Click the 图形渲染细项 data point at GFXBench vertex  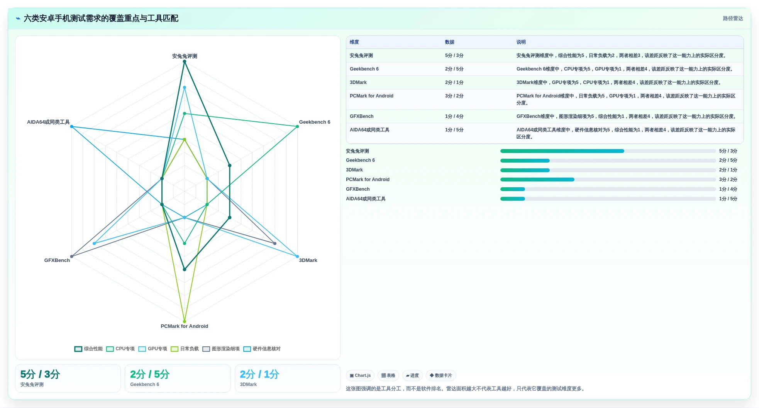point(72,257)
